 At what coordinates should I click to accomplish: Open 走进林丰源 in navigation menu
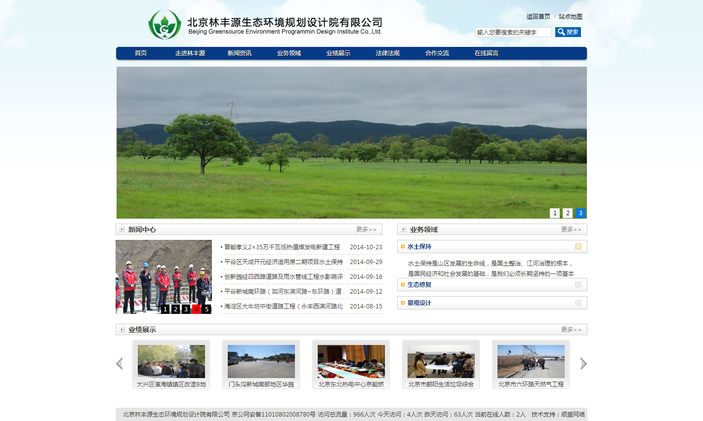tap(190, 53)
